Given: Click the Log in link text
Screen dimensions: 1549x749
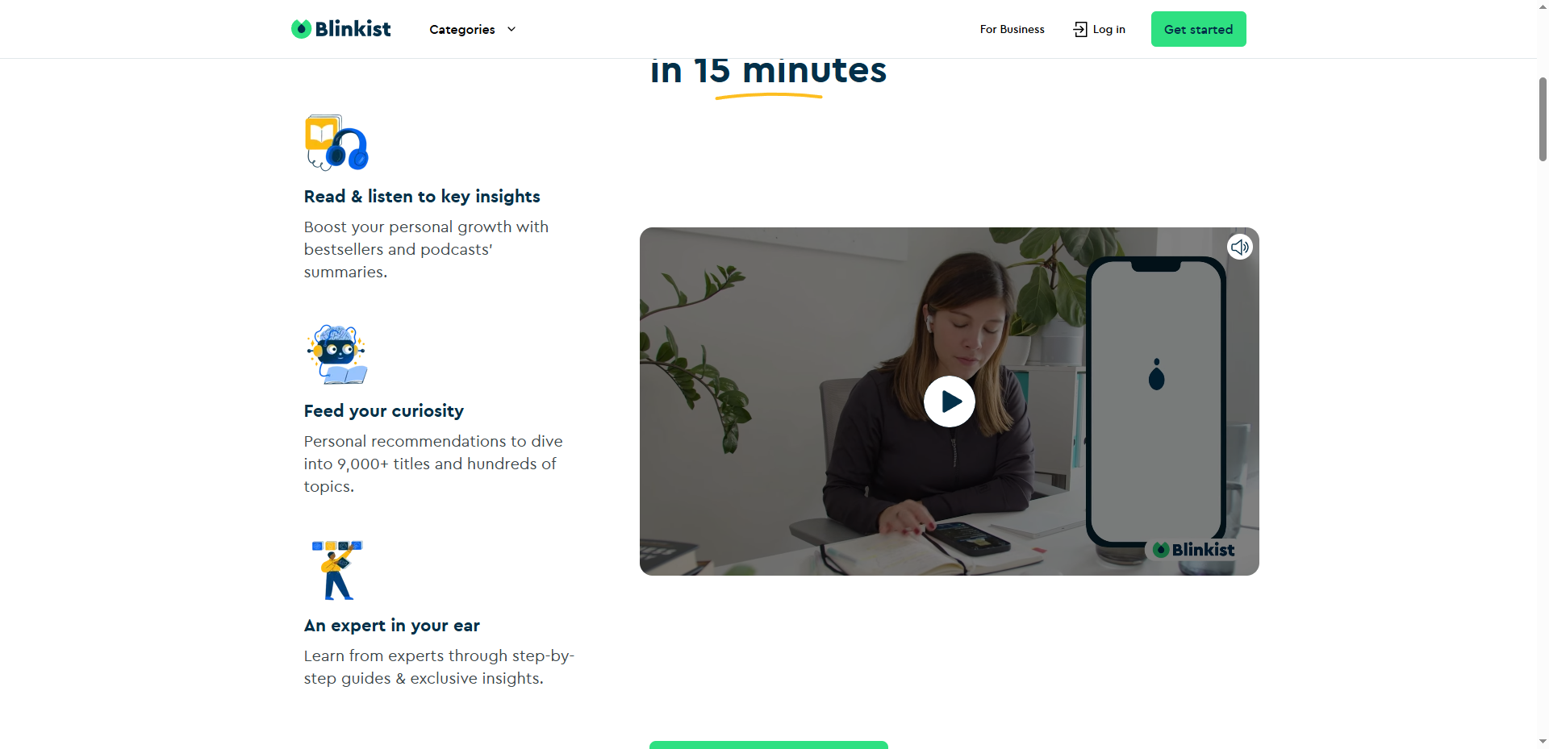Looking at the screenshot, I should (x=1109, y=29).
